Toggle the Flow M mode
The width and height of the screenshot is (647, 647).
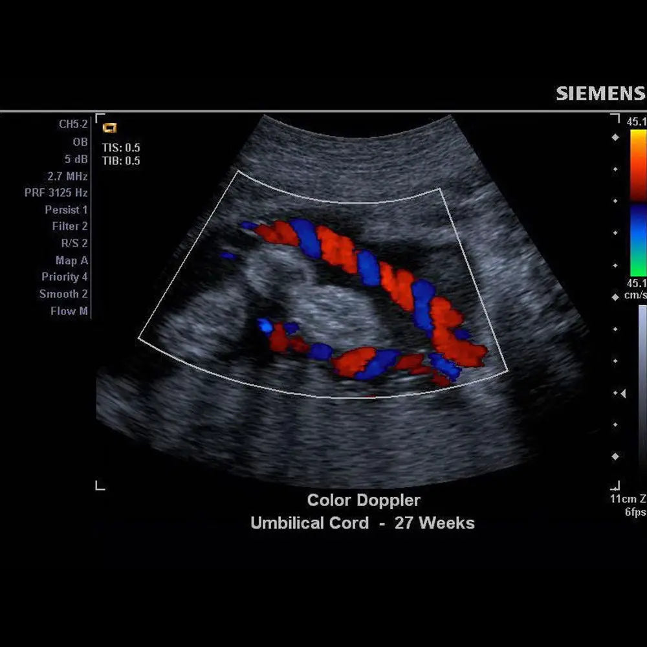[69, 311]
